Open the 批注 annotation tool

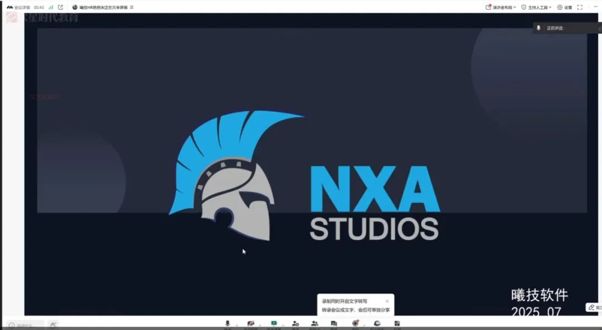click(594, 307)
